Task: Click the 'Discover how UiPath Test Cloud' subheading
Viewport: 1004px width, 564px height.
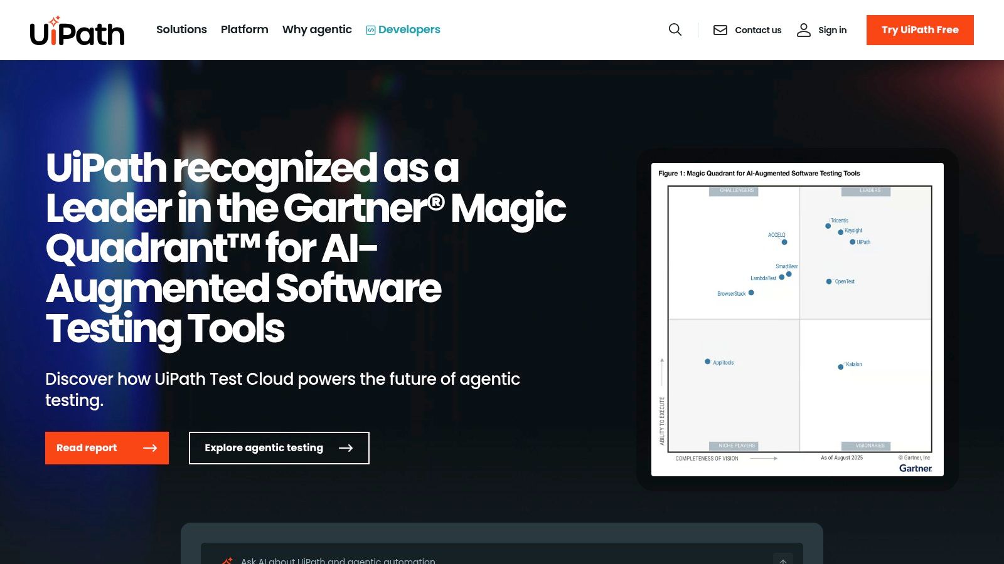Action: tap(282, 389)
